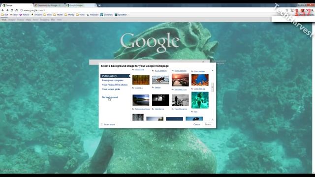This screenshot has width=315, height=177.
Task: Pick the blue and orange canyon thumbnail
Action: (200, 80)
